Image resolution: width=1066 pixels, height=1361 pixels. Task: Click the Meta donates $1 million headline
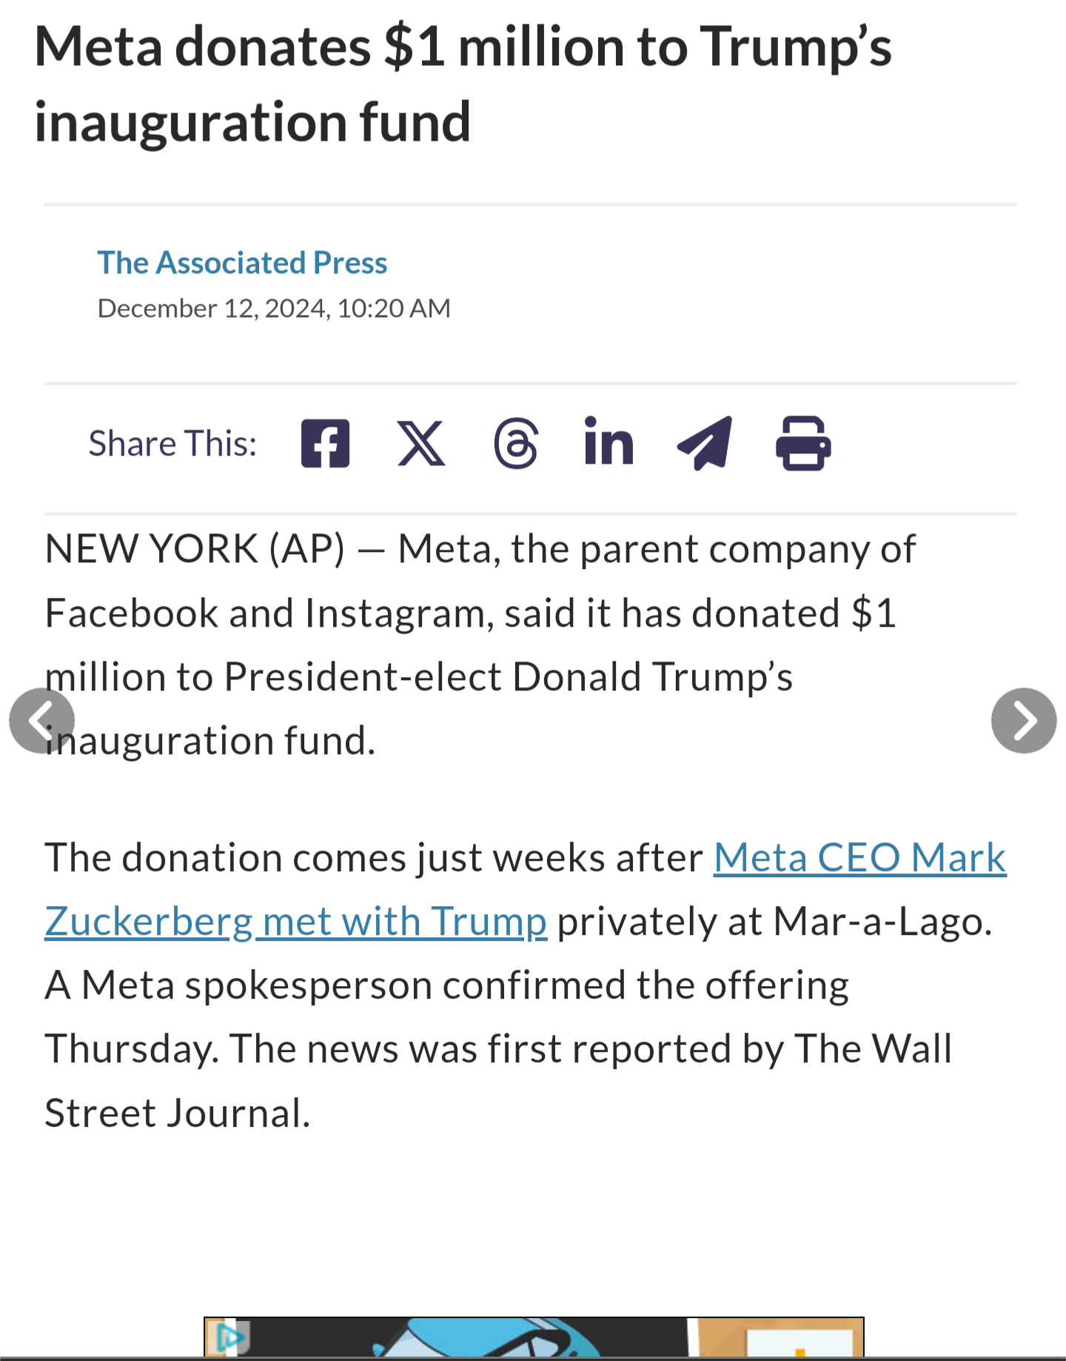[x=463, y=84]
